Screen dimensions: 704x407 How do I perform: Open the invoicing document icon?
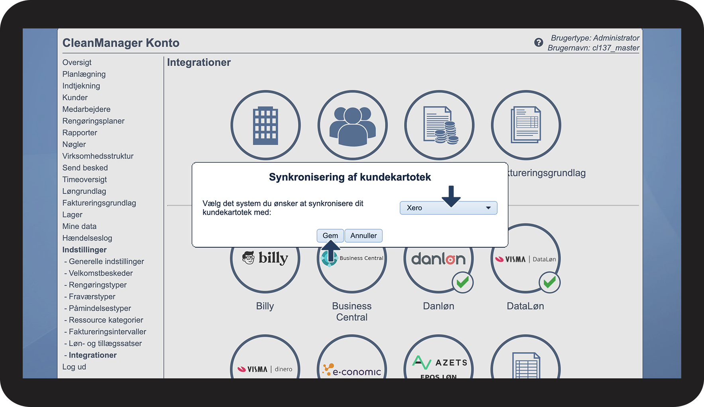tap(526, 125)
